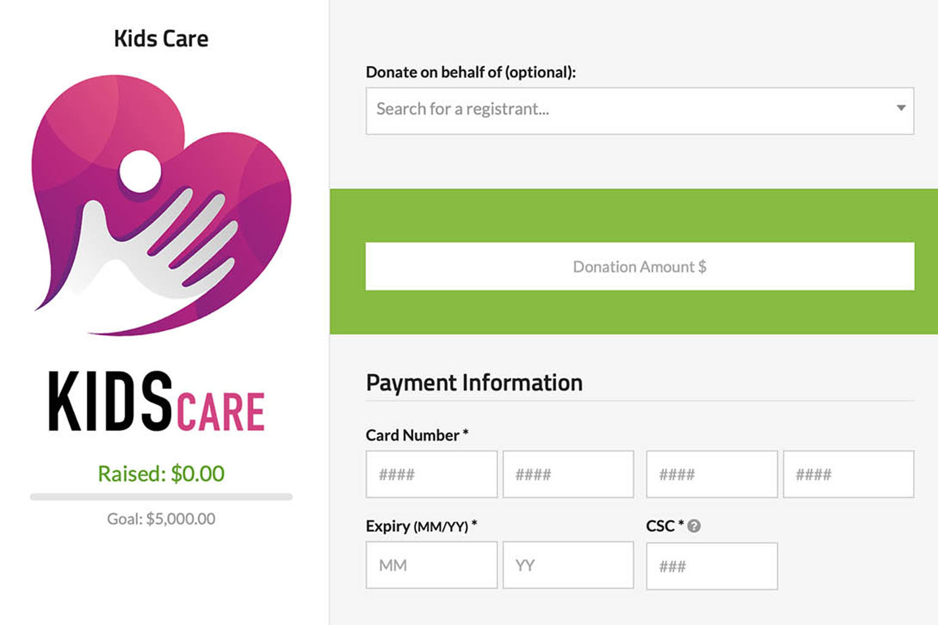Open the registrant selection dropdown arrow

(x=901, y=109)
